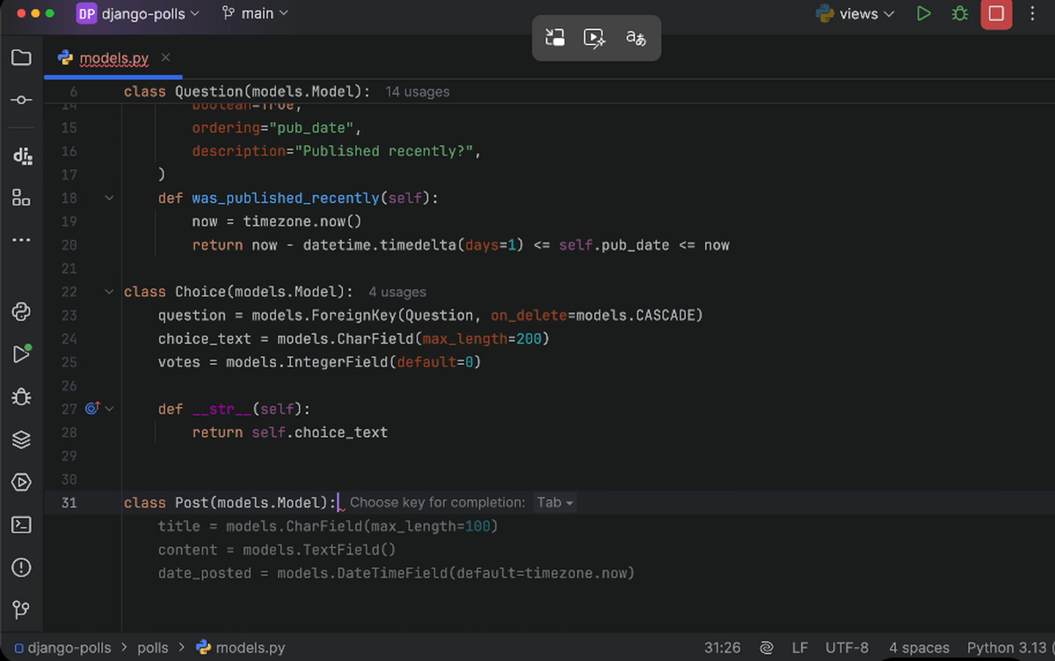
Task: Open the views run configuration dropdown
Action: (855, 14)
